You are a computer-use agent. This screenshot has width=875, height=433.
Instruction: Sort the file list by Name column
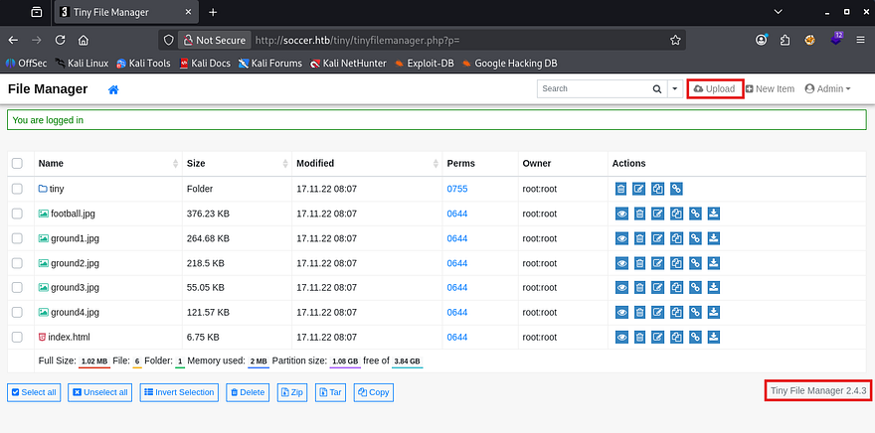[52, 163]
